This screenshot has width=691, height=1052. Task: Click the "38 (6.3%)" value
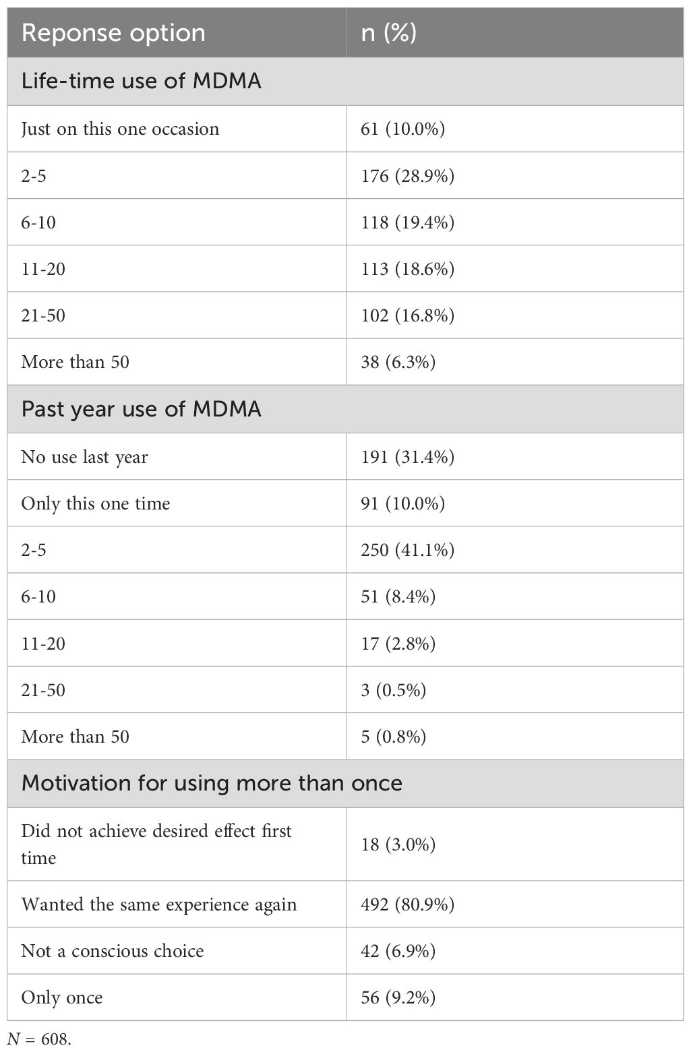pos(398,362)
